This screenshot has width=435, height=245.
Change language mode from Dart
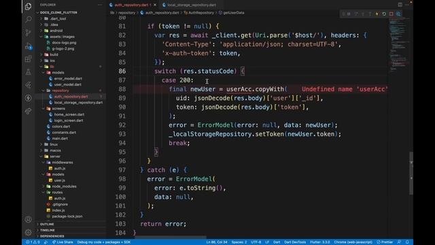tap(277, 242)
